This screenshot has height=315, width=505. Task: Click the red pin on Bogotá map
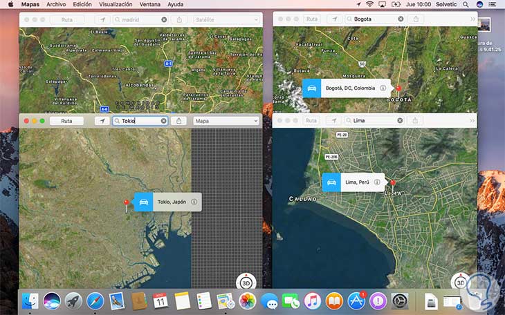pos(398,88)
